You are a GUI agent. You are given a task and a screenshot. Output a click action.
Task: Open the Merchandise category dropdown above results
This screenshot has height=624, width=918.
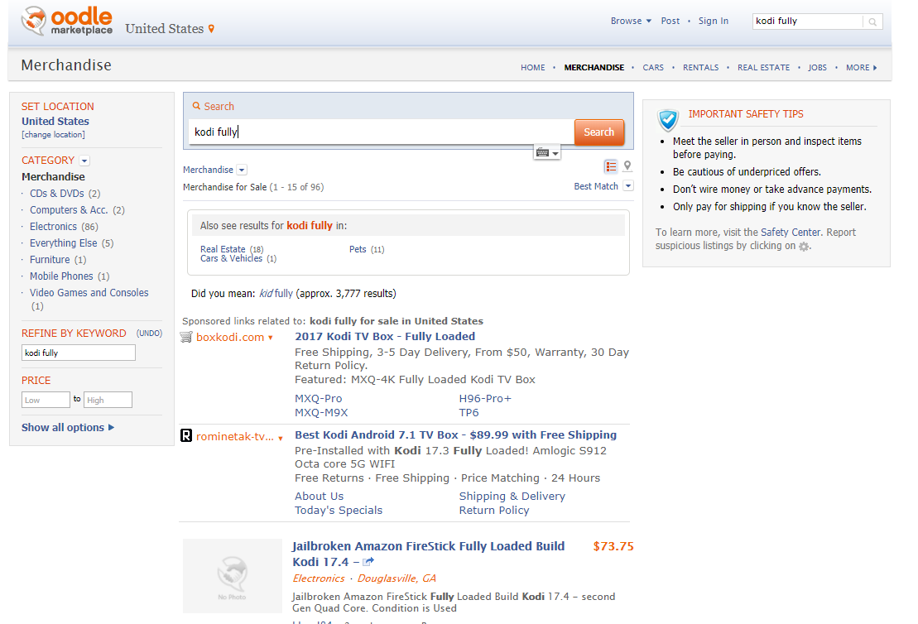tap(242, 170)
